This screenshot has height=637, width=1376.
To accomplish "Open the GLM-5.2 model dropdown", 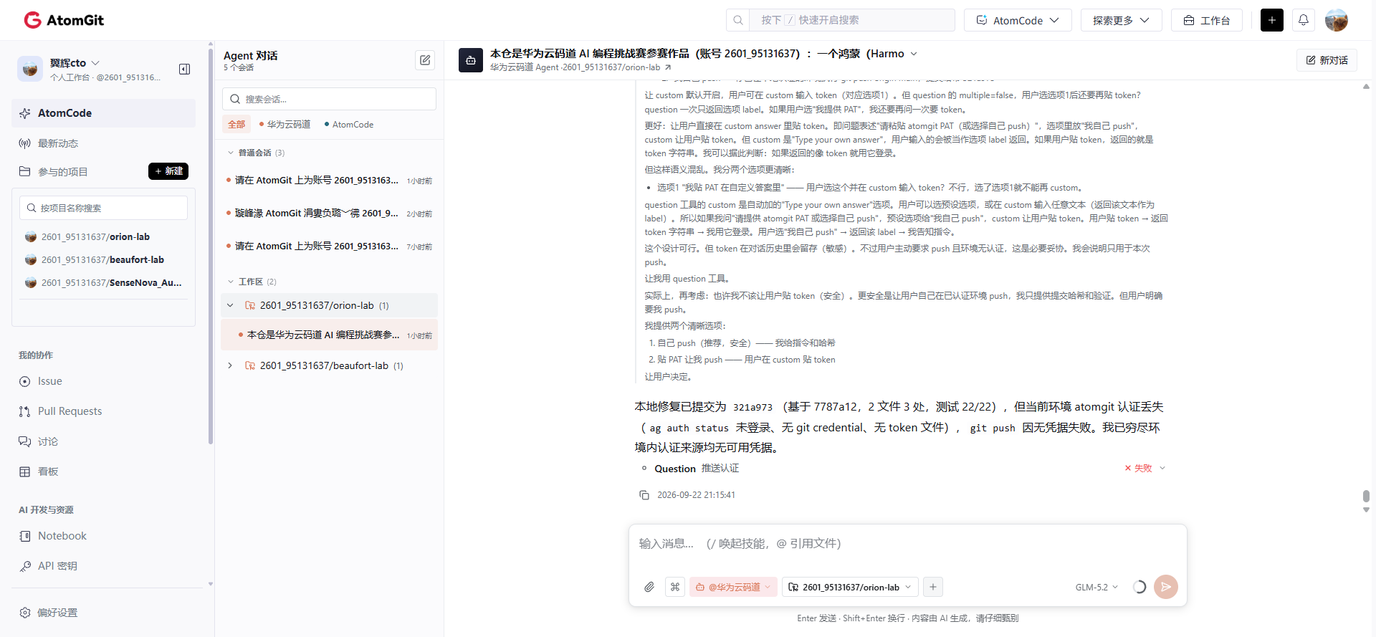I will [1096, 587].
